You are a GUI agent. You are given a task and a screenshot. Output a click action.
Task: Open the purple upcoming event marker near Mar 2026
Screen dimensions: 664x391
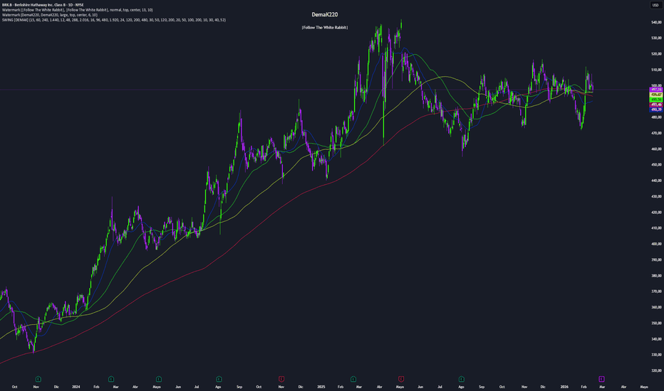(602, 378)
